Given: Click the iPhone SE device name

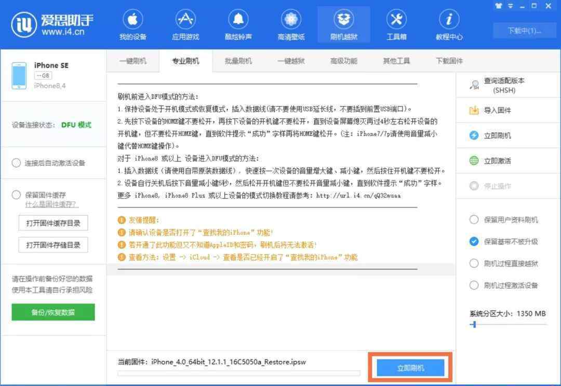Looking at the screenshot, I should (x=51, y=65).
